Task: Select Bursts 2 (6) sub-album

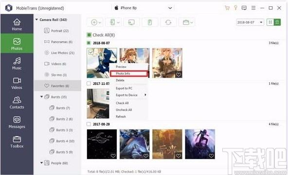Action: point(58,119)
